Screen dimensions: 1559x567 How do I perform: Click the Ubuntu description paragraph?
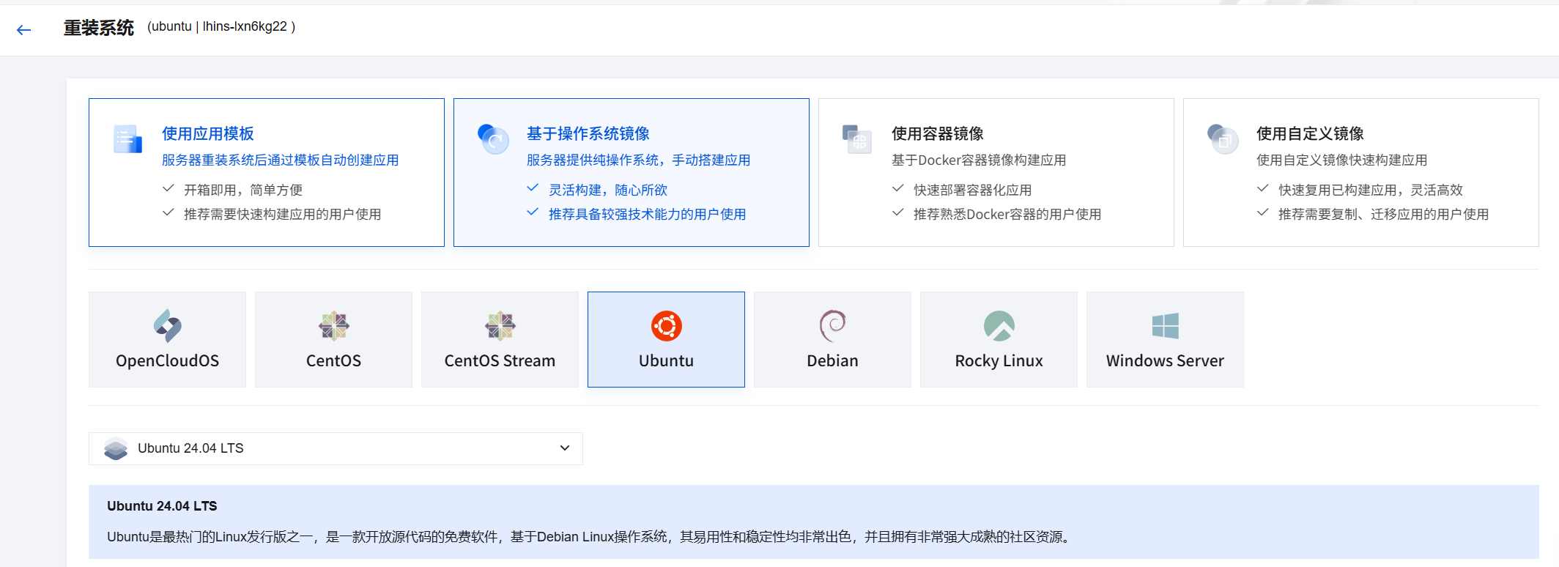point(590,537)
